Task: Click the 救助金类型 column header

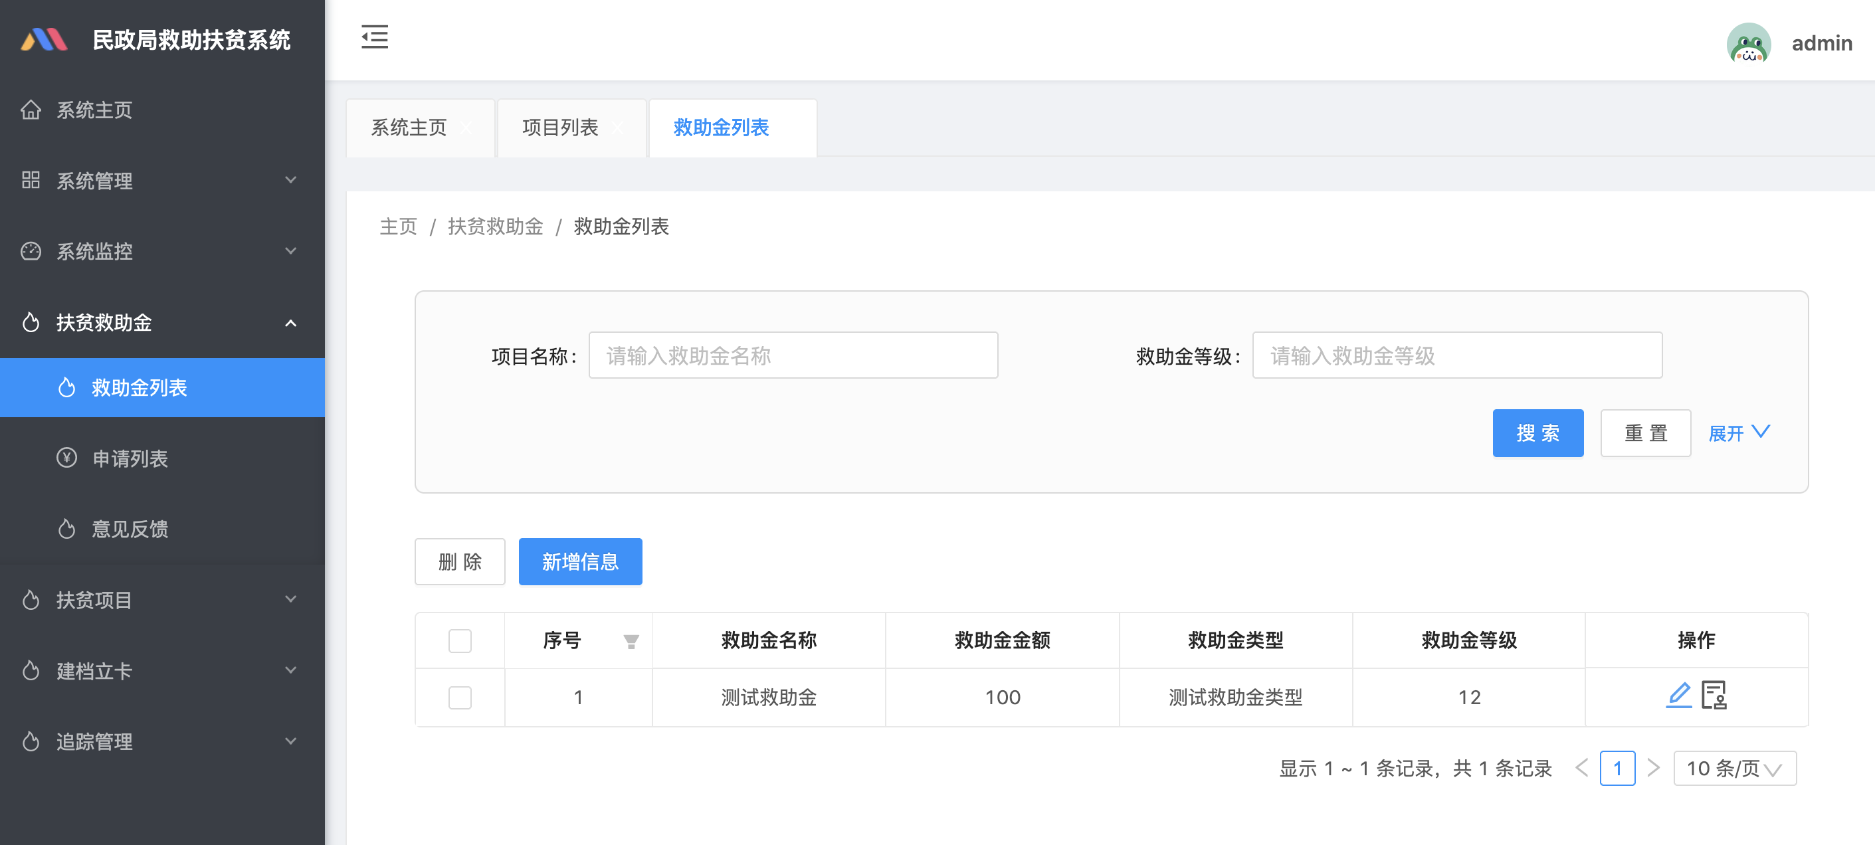Action: [1236, 640]
